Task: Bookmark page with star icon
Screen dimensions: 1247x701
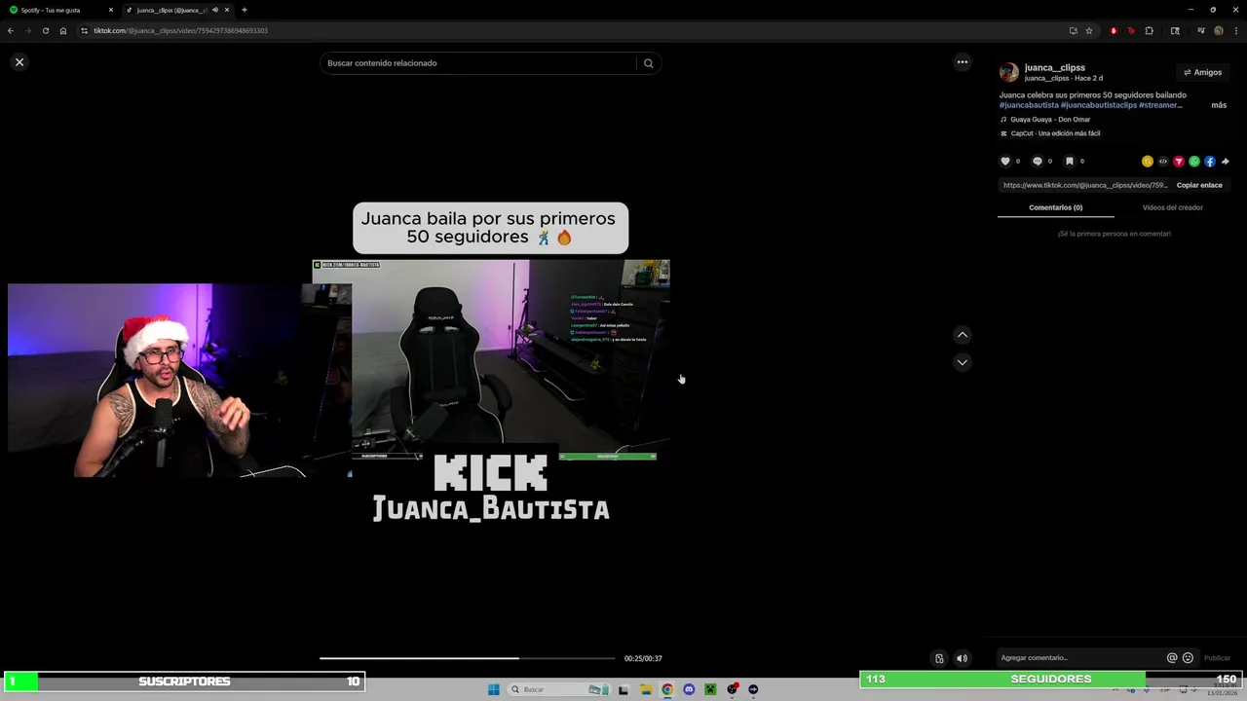Action: pyautogui.click(x=1089, y=30)
